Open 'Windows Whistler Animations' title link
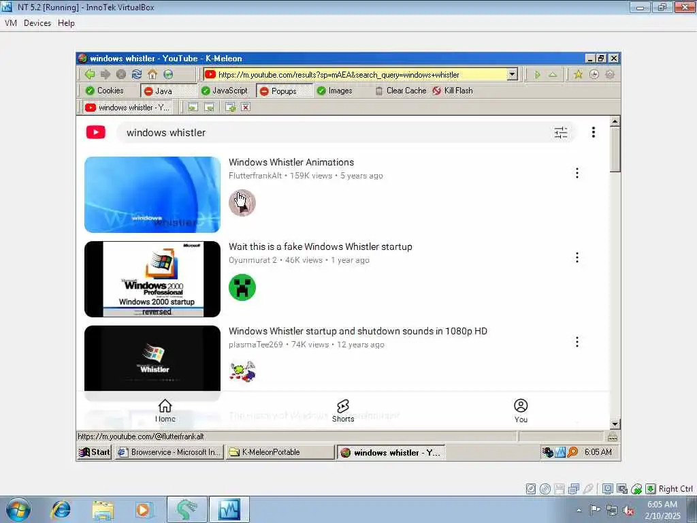 pyautogui.click(x=291, y=162)
